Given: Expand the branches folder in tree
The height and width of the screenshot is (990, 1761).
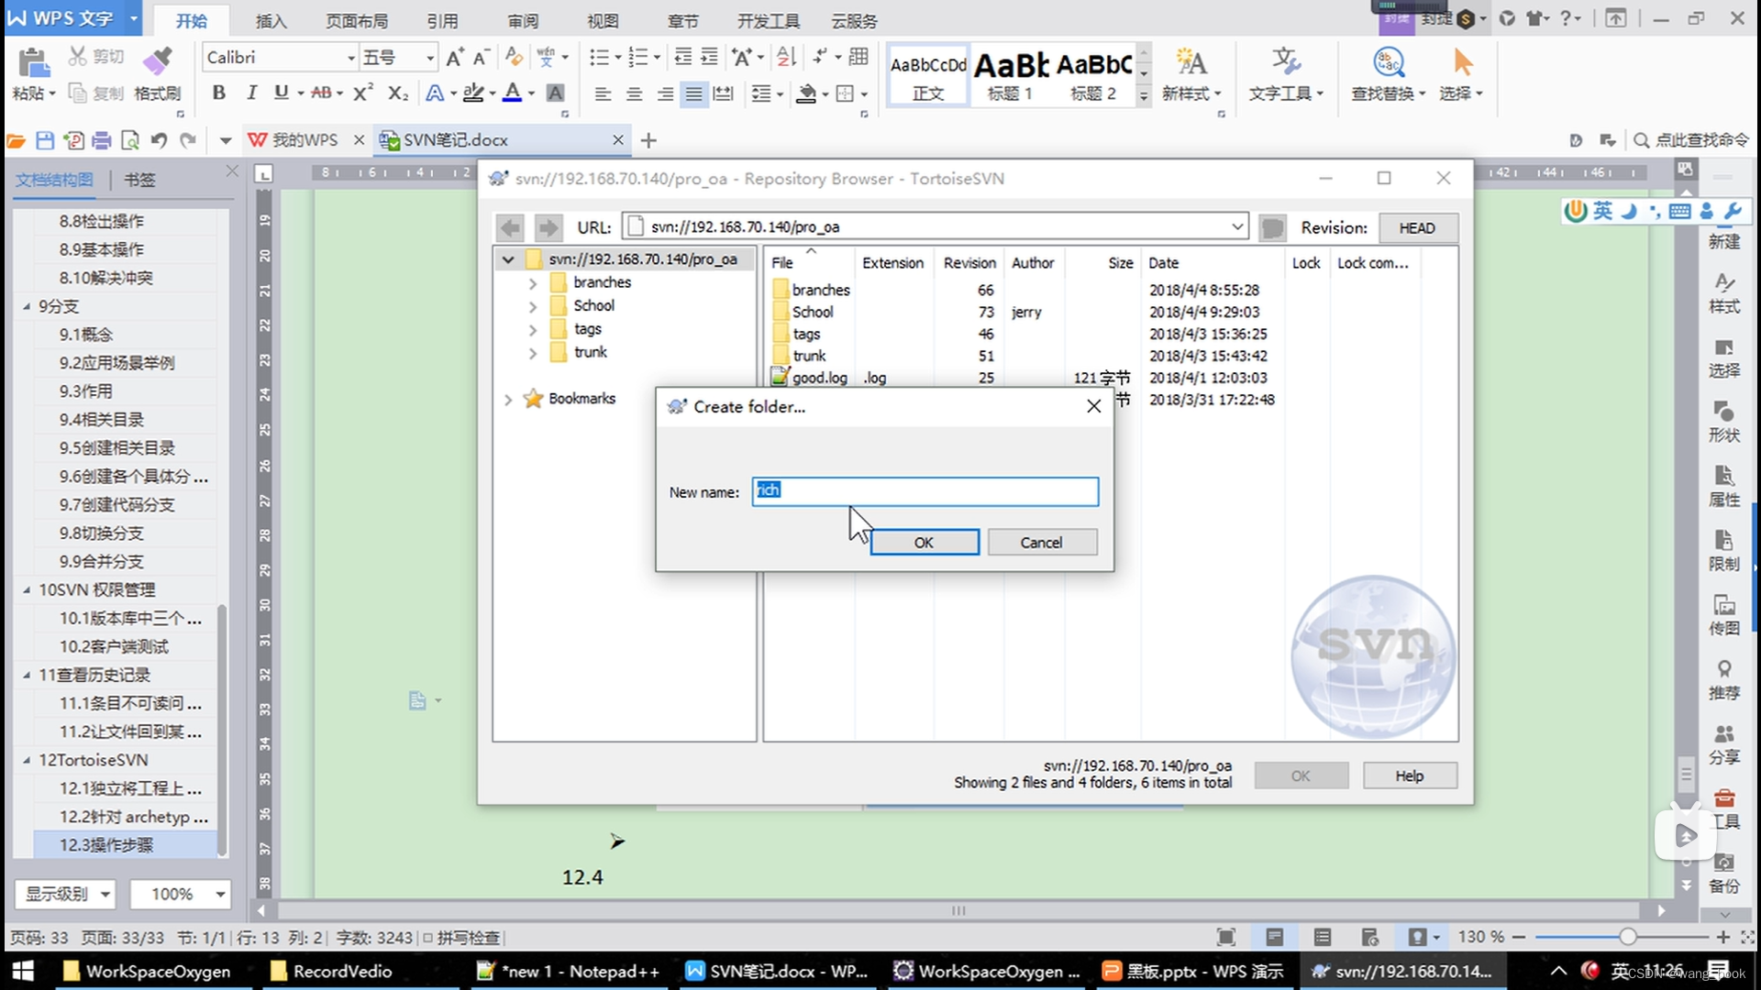Looking at the screenshot, I should (532, 281).
